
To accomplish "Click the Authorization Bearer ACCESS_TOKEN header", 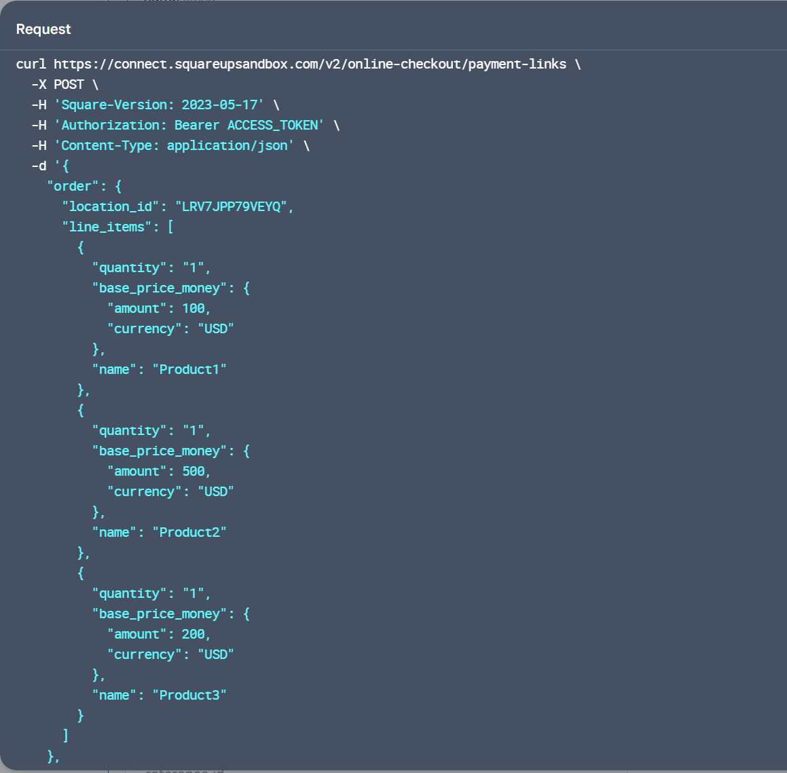I will 189,125.
